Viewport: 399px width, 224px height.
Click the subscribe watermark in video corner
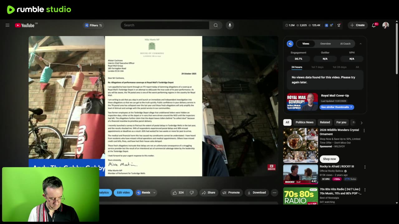(x=272, y=167)
